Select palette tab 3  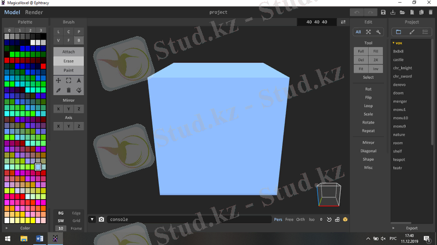(40, 30)
